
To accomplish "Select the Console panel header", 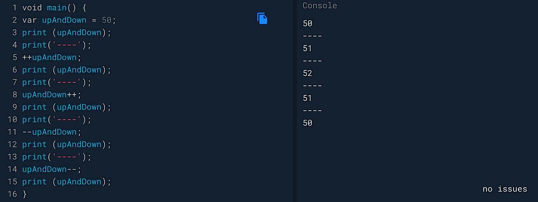I will pos(320,6).
